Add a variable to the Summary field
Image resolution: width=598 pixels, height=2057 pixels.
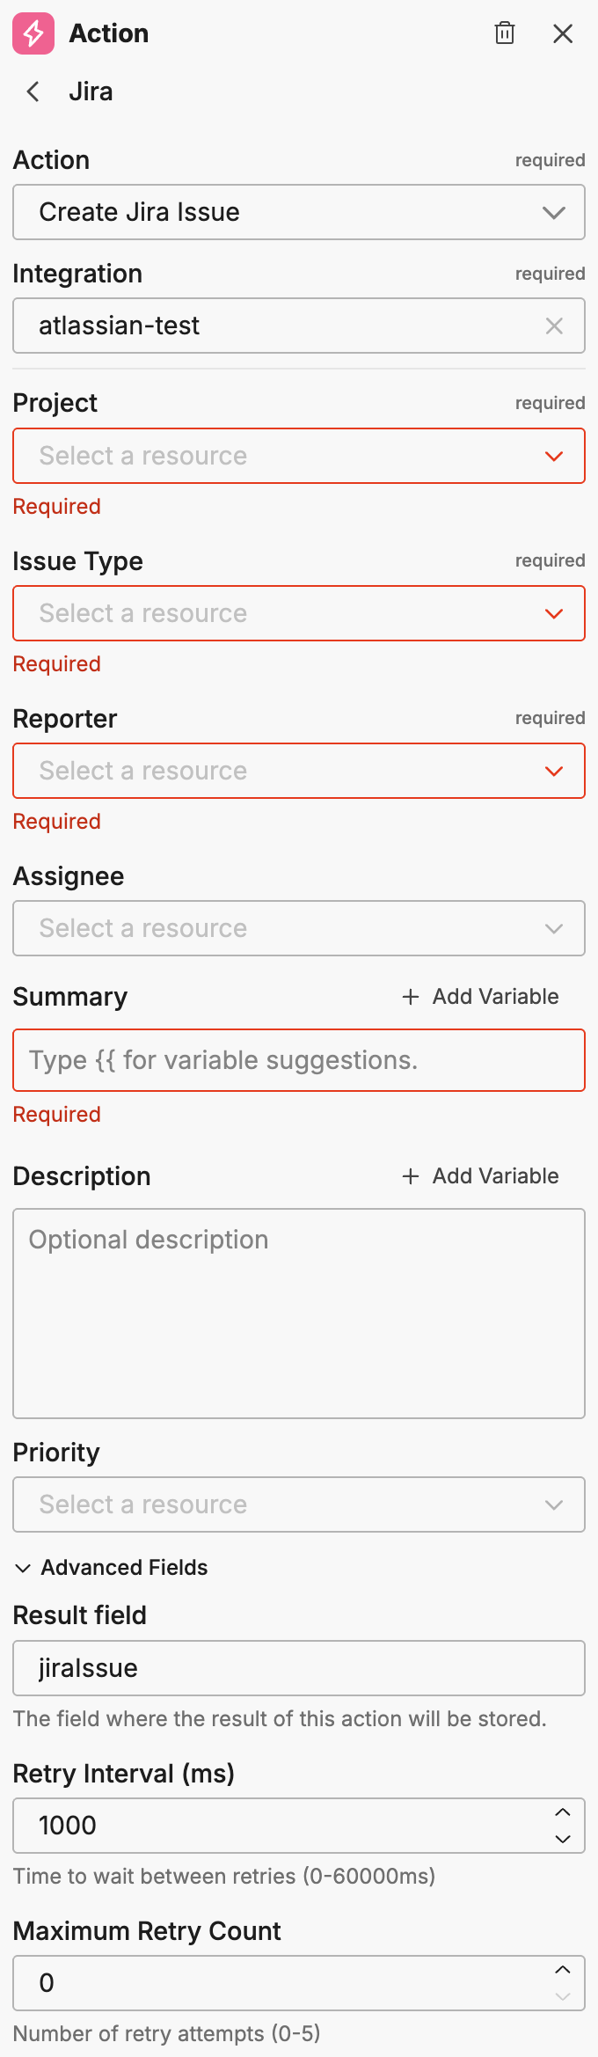(x=481, y=997)
